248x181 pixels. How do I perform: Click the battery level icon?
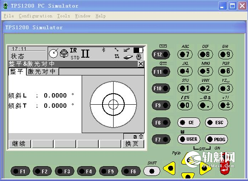(x=138, y=50)
